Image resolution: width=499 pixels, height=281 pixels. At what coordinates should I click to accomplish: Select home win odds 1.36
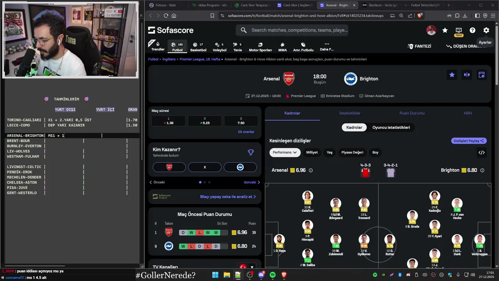pos(168,121)
